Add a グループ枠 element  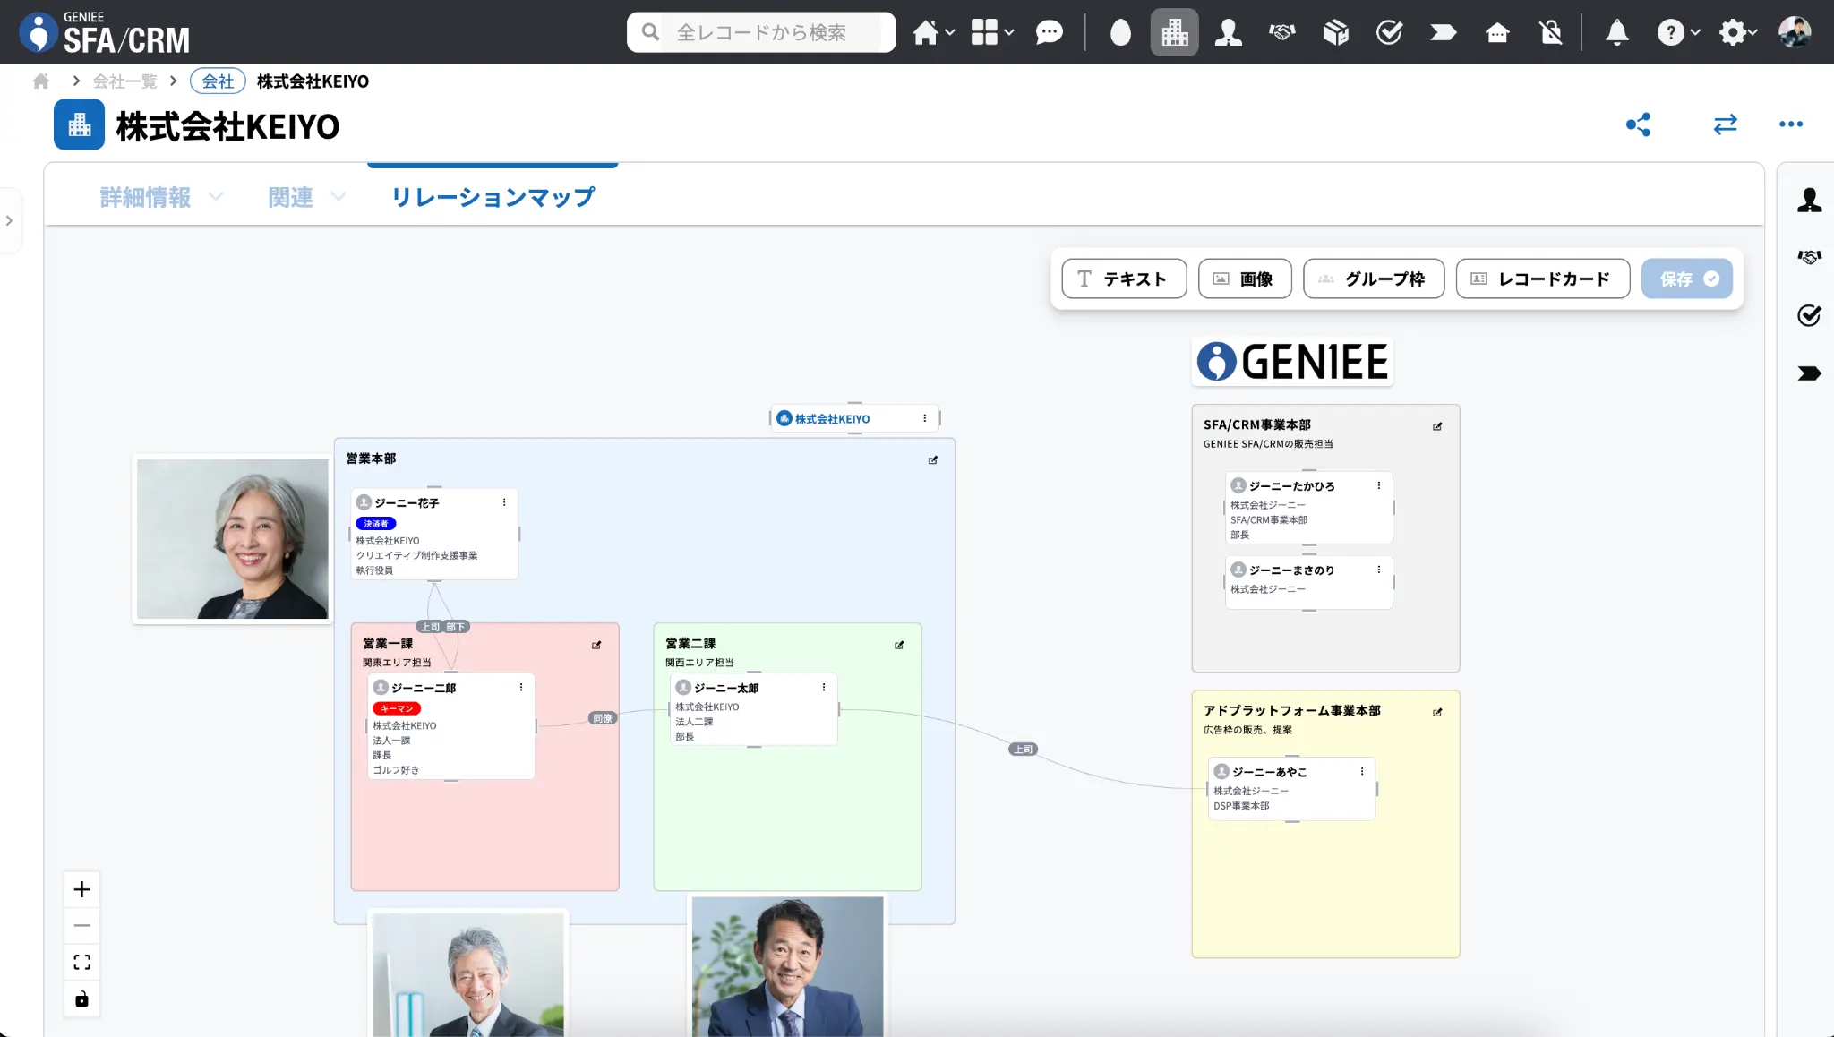click(1374, 279)
